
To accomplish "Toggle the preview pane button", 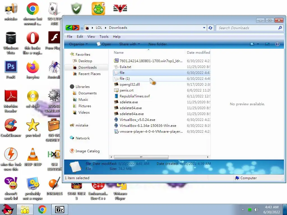I will click(x=267, y=44).
